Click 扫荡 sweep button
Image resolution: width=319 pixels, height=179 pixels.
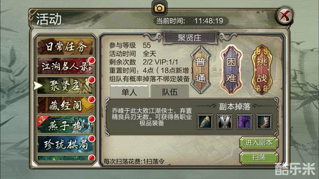pos(259,157)
